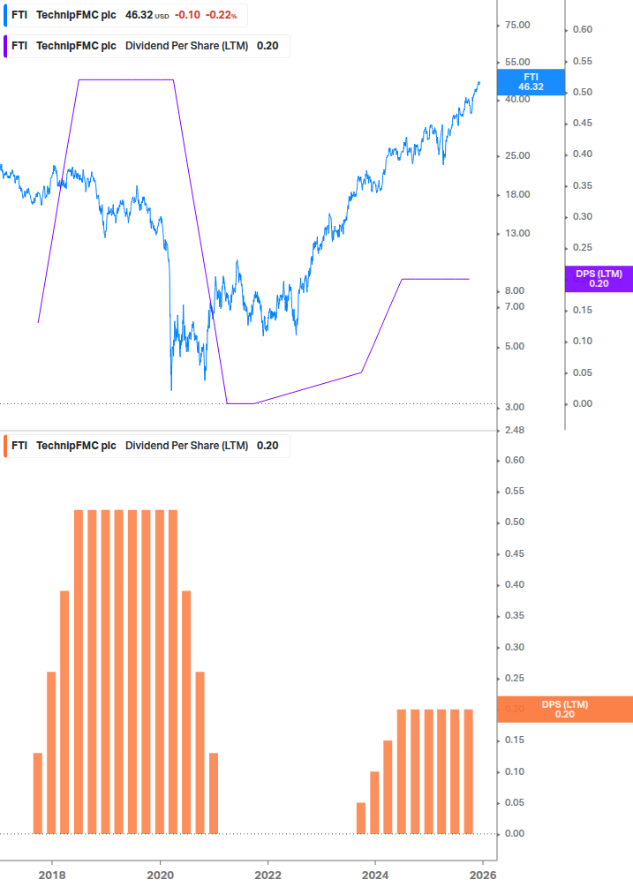Screen dimensions: 633x887
Task: Click the 2.48 price axis label
Action: click(x=515, y=431)
